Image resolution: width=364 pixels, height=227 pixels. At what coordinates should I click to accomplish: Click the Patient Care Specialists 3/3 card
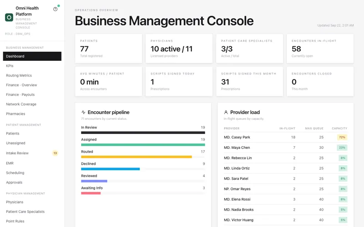click(x=249, y=49)
